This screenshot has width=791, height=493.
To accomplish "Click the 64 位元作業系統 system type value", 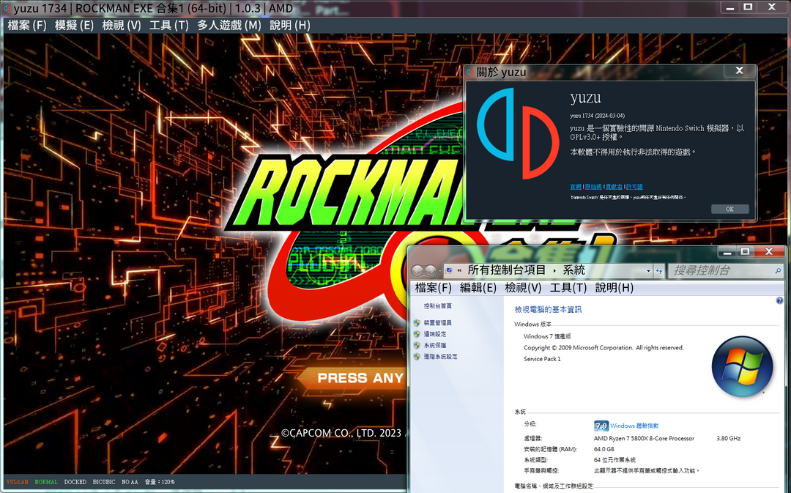I will pos(614,460).
